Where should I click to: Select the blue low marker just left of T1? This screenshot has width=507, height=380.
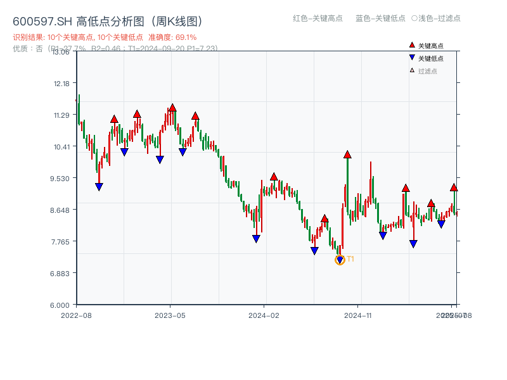pyautogui.click(x=314, y=251)
